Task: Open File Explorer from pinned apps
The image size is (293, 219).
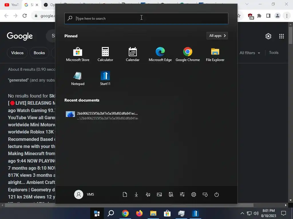Action: coord(215,54)
